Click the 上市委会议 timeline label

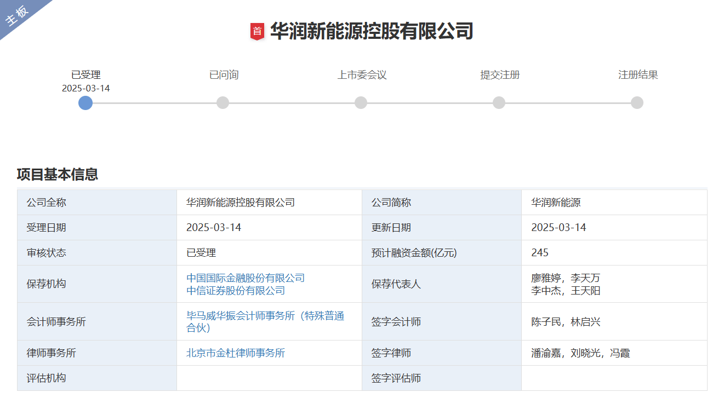tap(362, 75)
